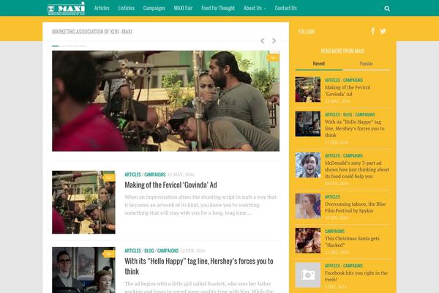Viewport: 439px width, 293px height.
Task: Click the badge on Fevicol article thumbnail
Action: pos(109,178)
